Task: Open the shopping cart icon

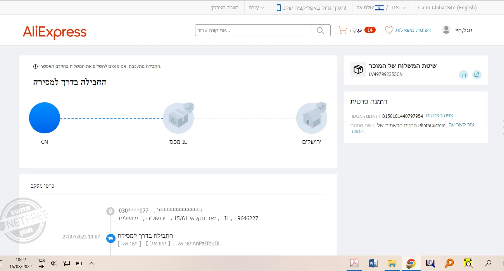Action: (342, 30)
